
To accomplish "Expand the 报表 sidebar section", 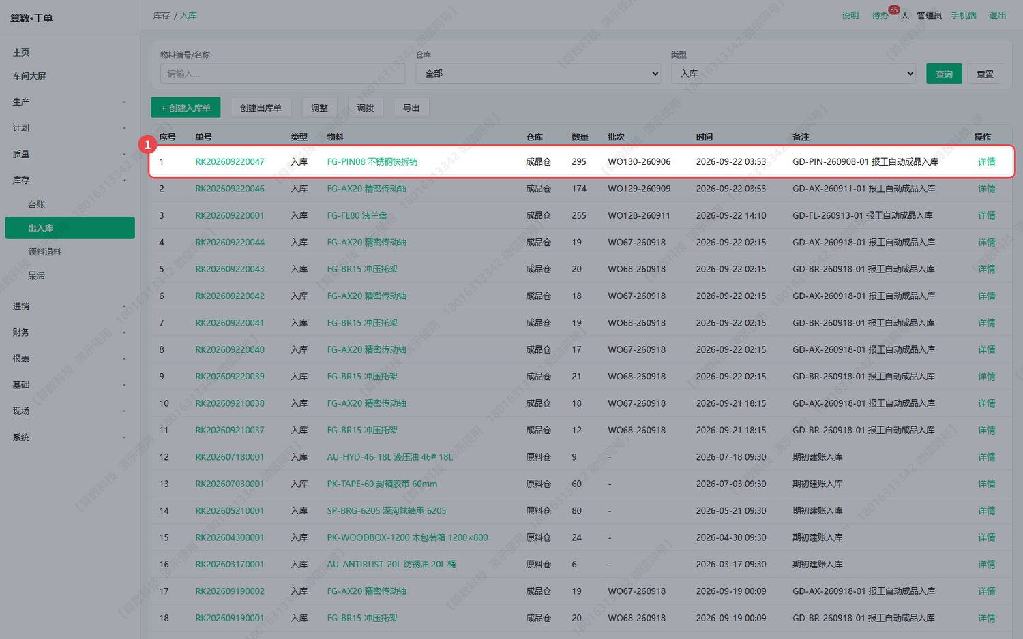I will pyautogui.click(x=70, y=358).
